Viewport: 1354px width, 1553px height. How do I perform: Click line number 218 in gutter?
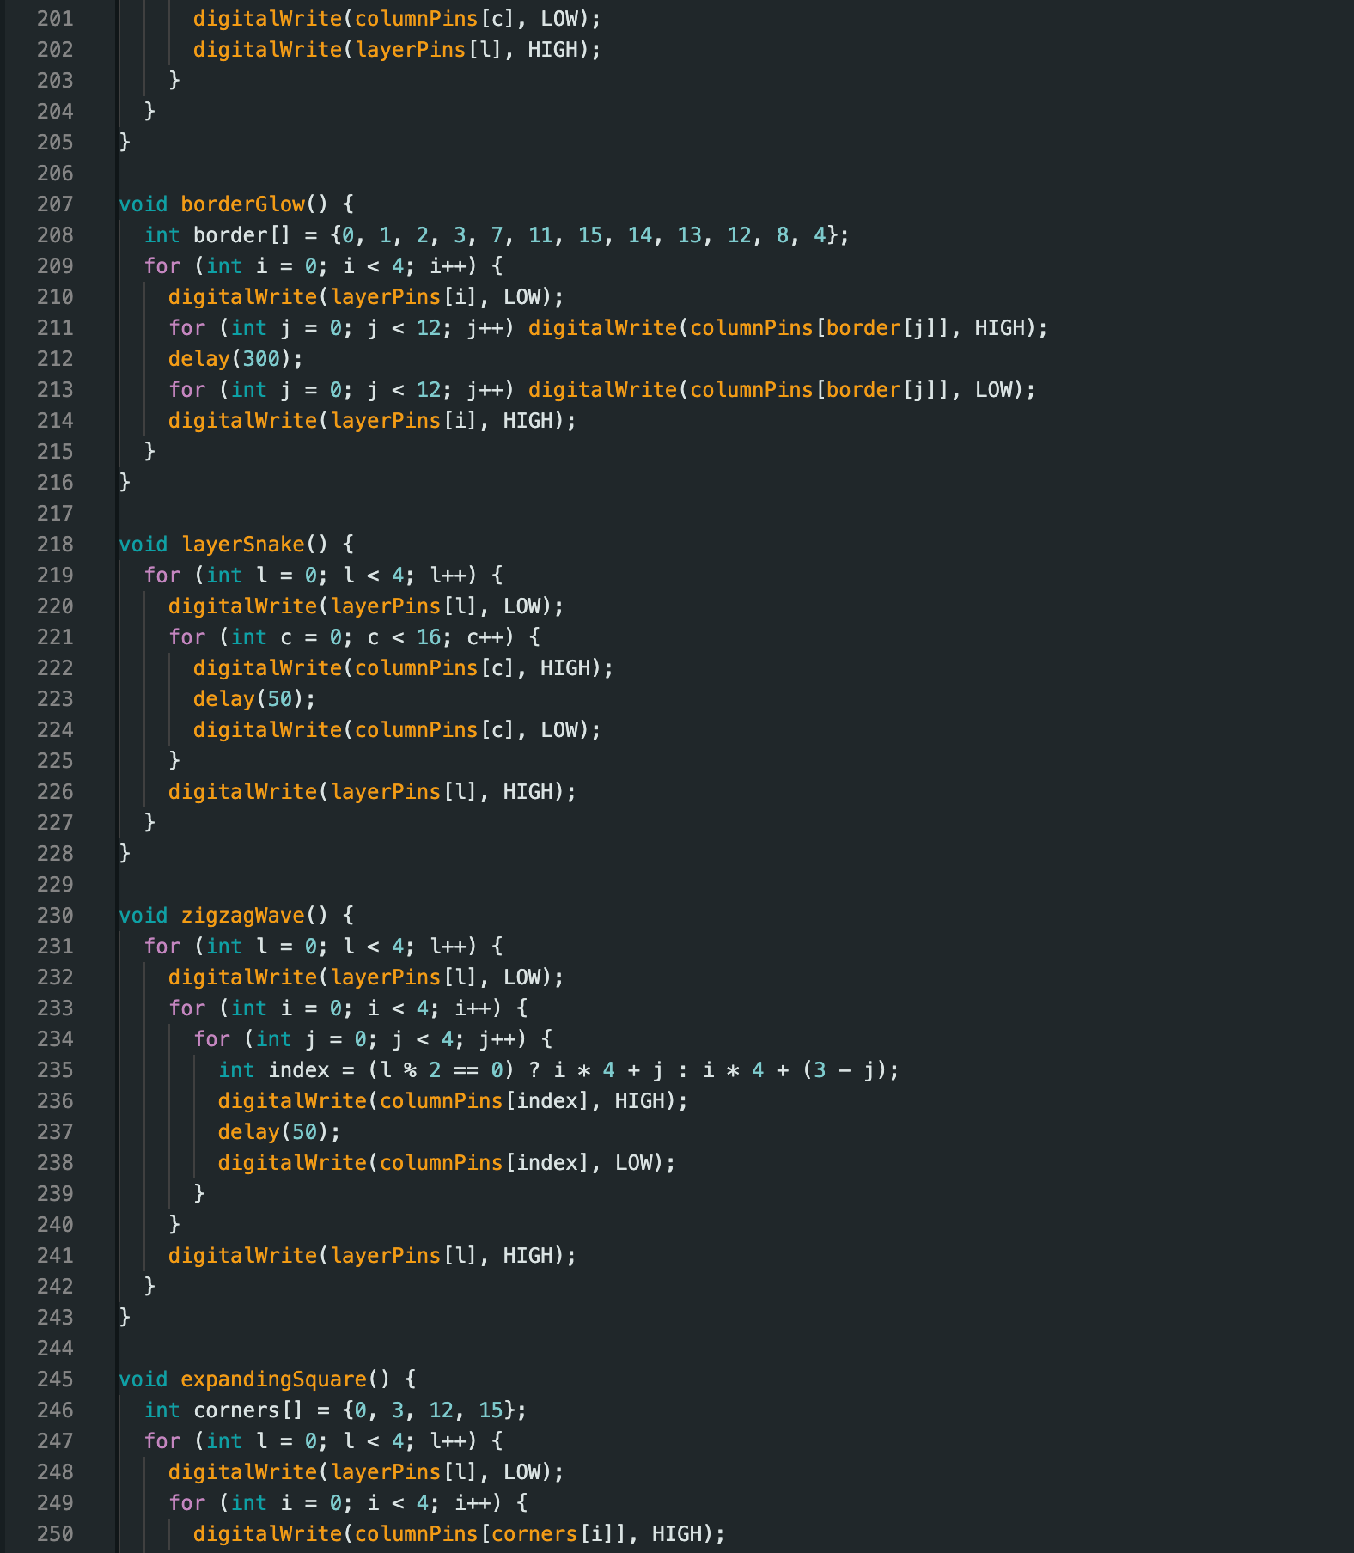pos(55,545)
